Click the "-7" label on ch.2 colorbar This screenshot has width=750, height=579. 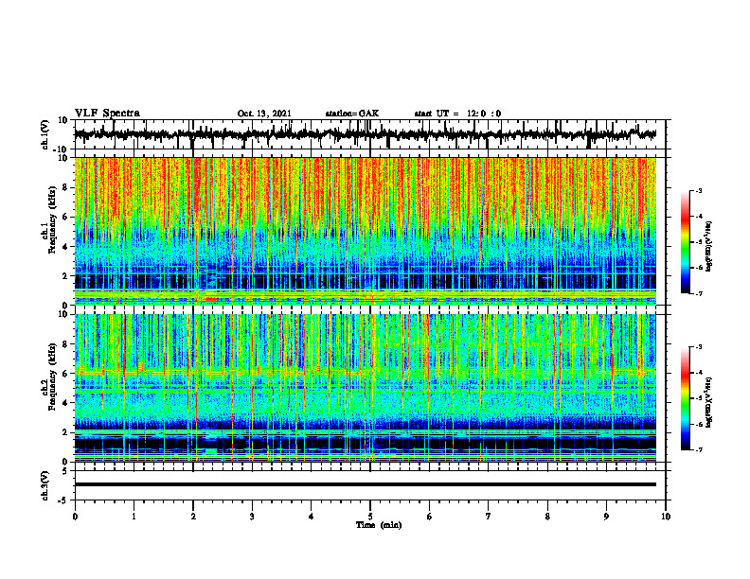click(698, 450)
